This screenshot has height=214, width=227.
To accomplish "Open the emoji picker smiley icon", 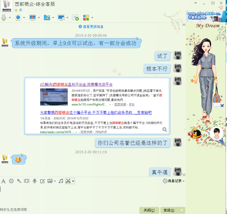I will [x=11, y=181].
